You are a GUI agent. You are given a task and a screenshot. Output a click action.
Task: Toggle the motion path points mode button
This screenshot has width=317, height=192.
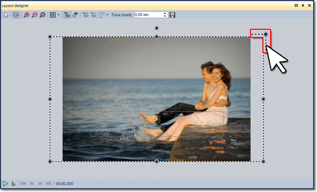coord(16,15)
